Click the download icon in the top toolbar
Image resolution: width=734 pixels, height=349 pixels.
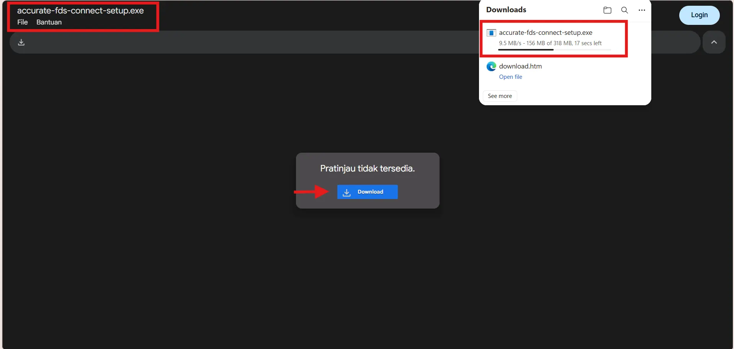coord(21,42)
